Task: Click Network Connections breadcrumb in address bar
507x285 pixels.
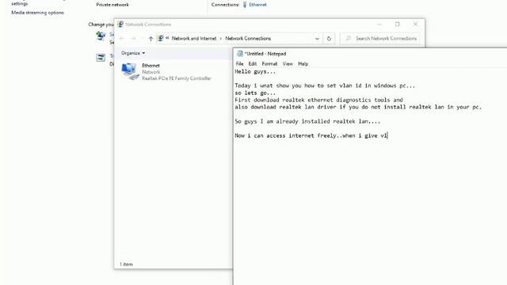Action: click(248, 39)
